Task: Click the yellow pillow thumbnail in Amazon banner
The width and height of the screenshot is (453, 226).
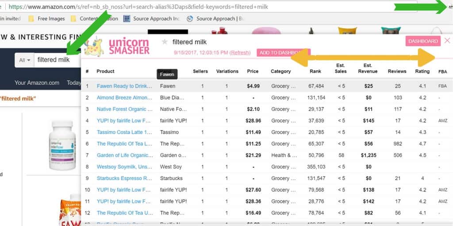Action: [347, 31]
